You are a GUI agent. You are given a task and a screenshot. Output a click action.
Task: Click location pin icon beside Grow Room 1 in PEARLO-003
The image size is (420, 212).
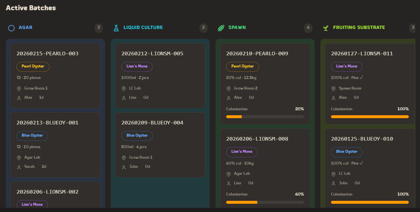(x=19, y=89)
